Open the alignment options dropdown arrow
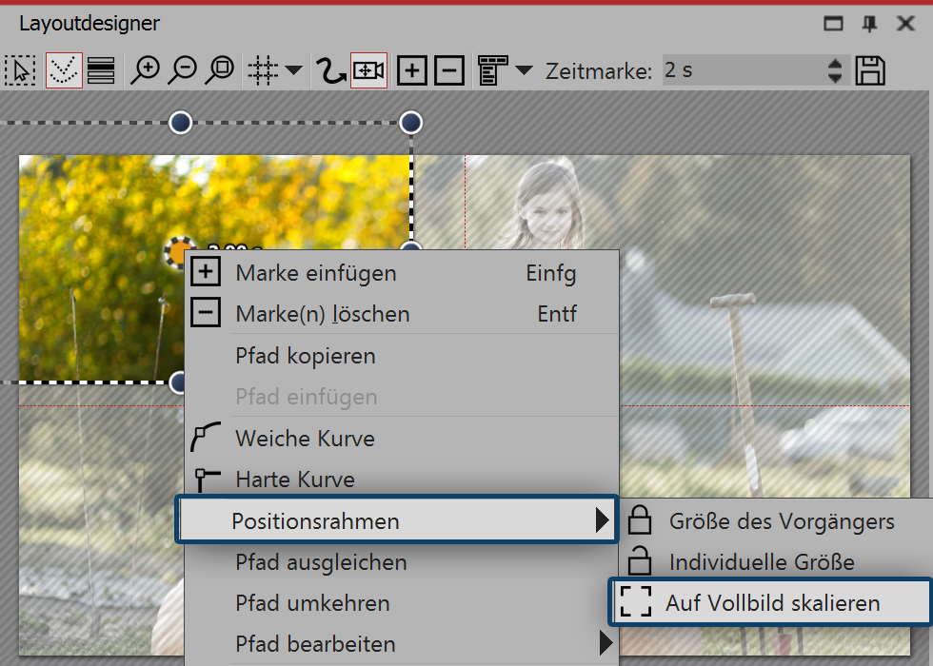 (x=524, y=70)
